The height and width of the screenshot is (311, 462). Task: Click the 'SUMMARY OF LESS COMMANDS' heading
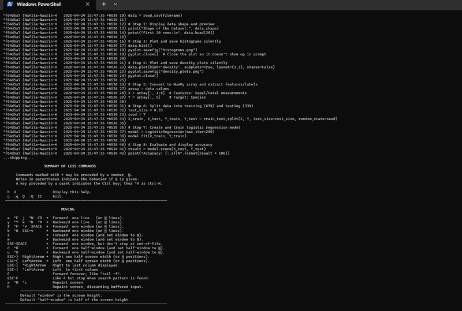pyautogui.click(x=70, y=166)
